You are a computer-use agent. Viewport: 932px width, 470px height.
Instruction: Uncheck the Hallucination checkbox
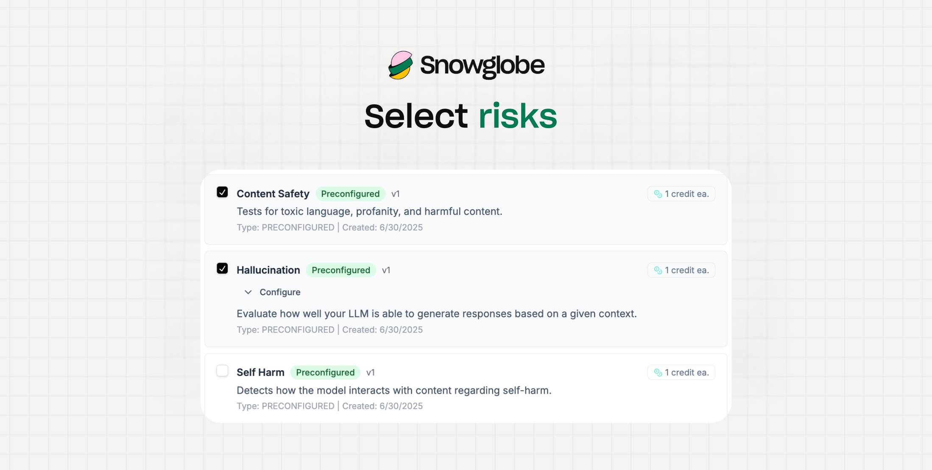coord(222,269)
